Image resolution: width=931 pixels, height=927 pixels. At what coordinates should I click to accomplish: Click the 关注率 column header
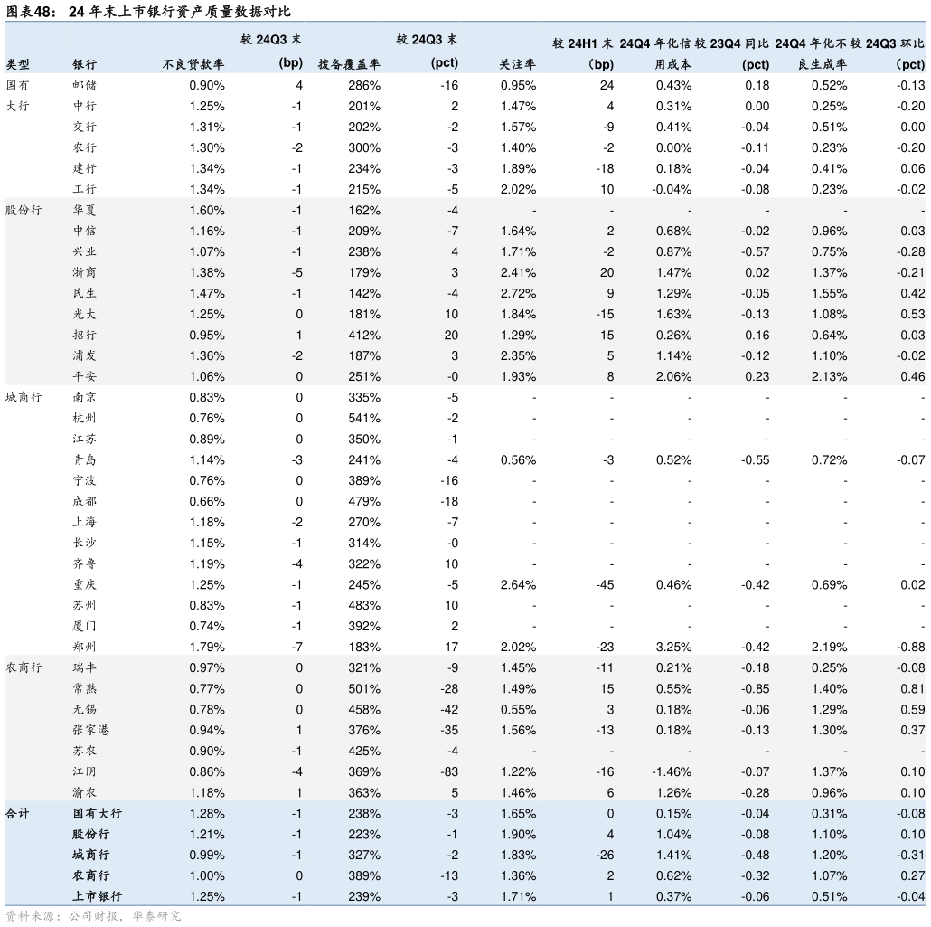coord(517,64)
